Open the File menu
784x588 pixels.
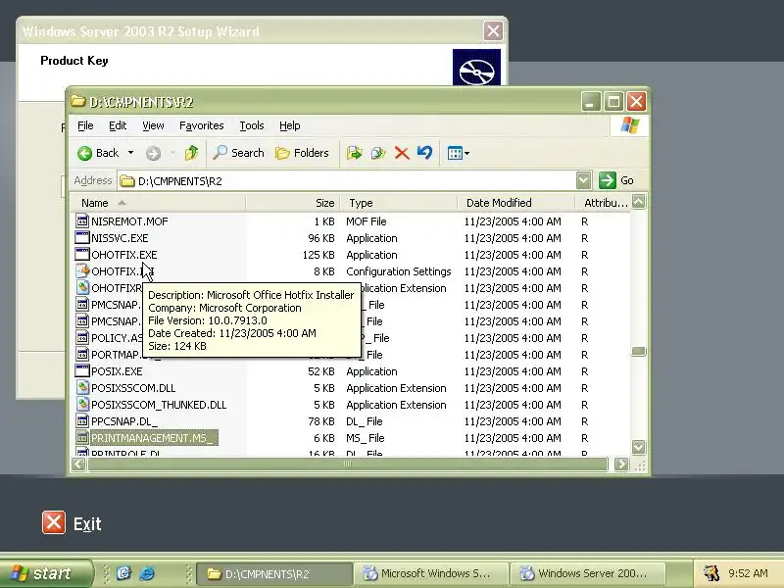(x=85, y=125)
